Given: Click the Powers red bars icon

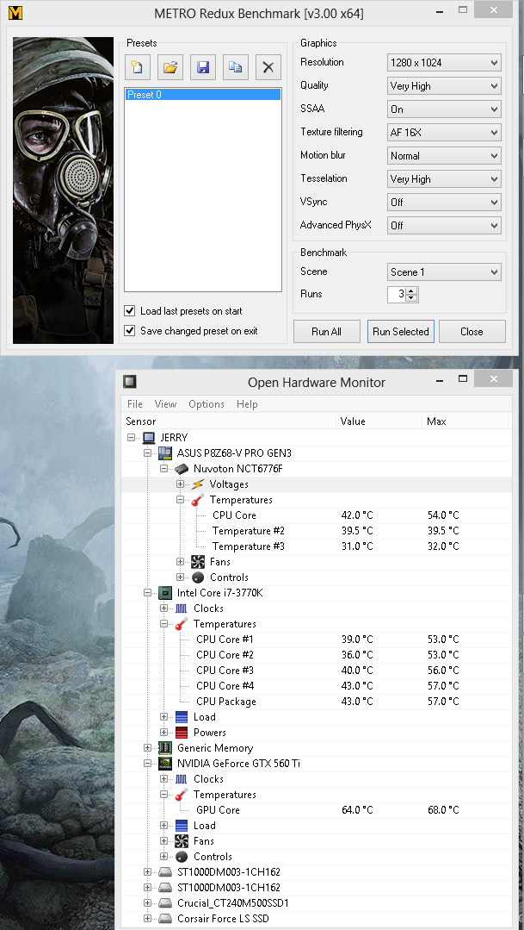Looking at the screenshot, I should [182, 732].
